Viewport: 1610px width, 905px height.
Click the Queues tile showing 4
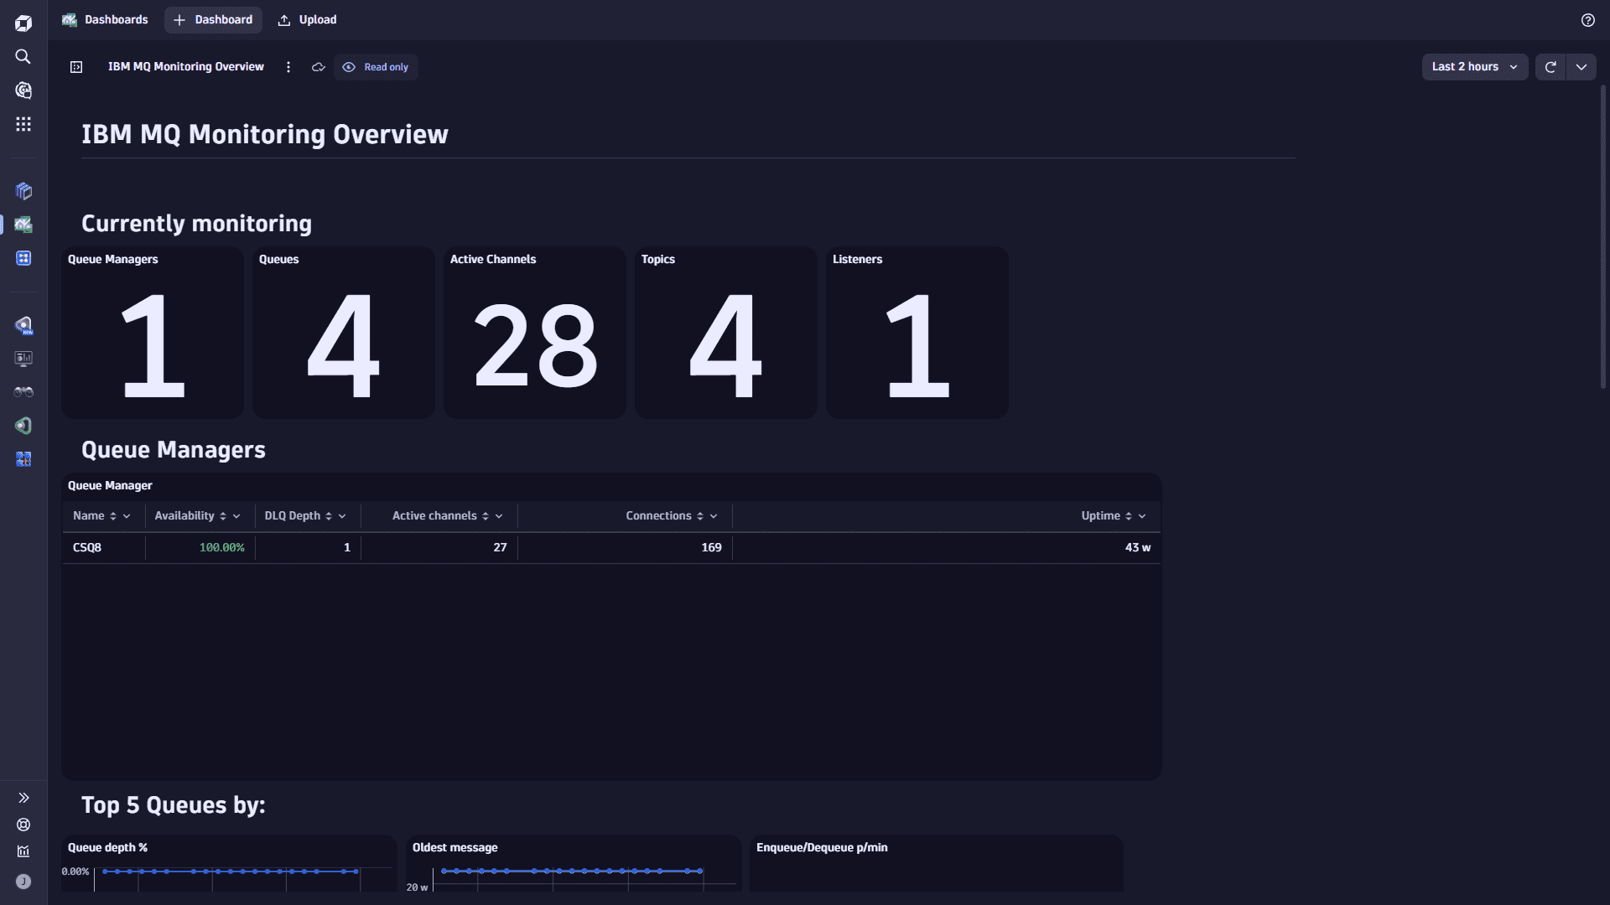tap(344, 333)
